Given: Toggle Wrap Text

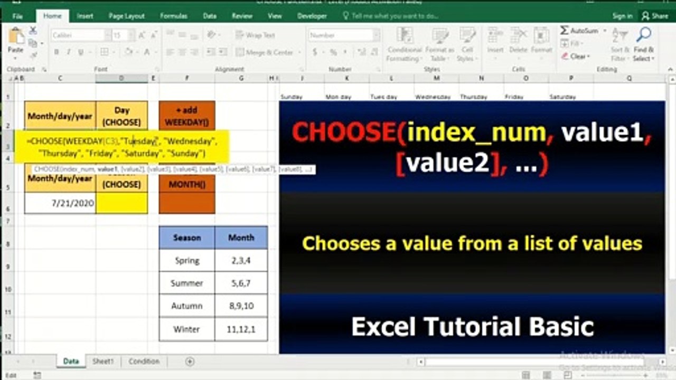Looking at the screenshot, I should (256, 35).
